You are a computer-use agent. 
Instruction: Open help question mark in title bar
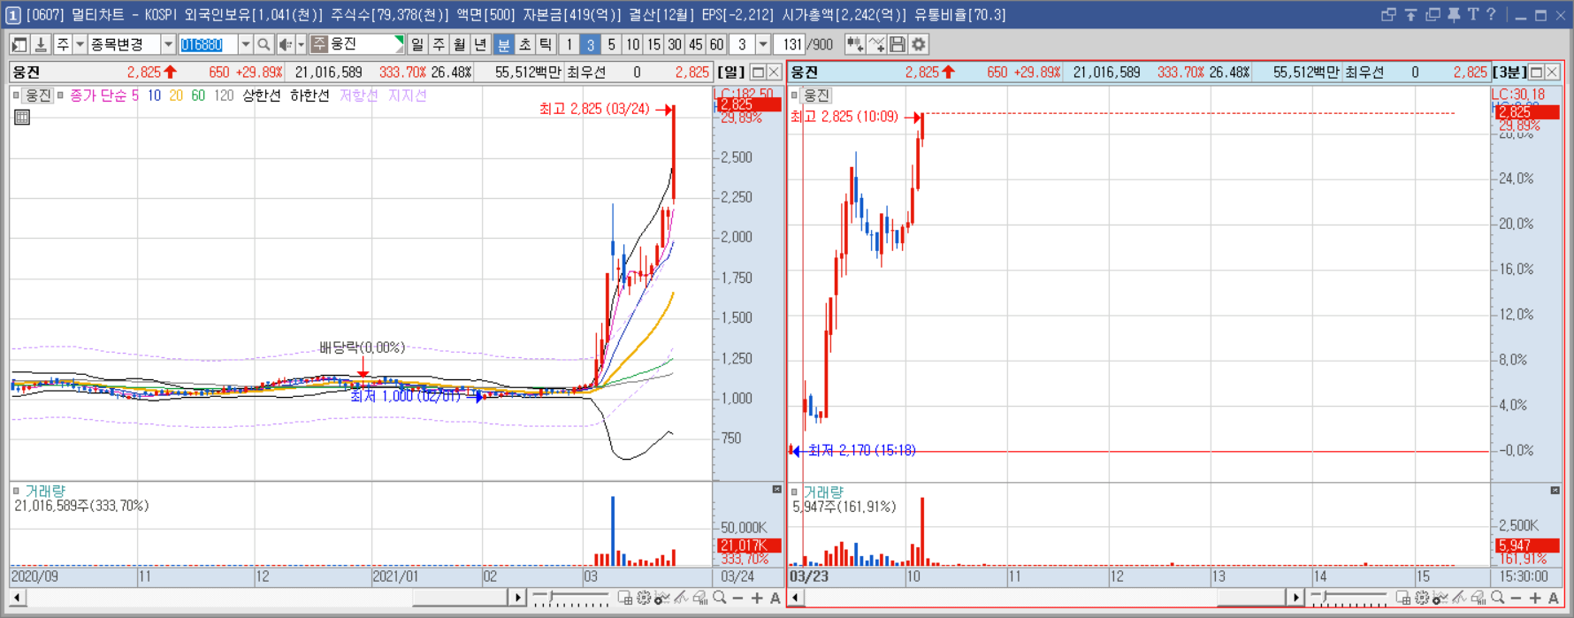(1491, 14)
